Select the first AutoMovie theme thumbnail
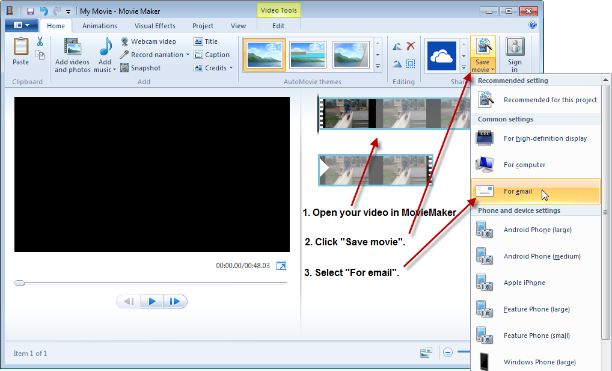 265,55
